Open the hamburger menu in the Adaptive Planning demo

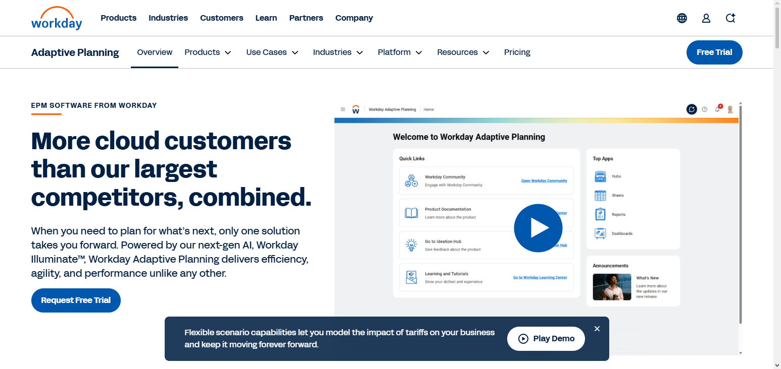pyautogui.click(x=343, y=109)
